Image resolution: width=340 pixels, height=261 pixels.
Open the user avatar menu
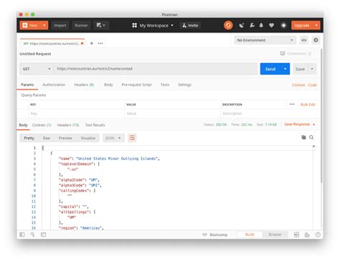pos(283,25)
